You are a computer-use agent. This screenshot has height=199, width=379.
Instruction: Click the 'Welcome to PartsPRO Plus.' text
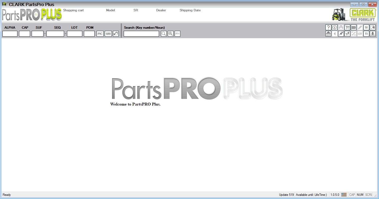click(135, 104)
